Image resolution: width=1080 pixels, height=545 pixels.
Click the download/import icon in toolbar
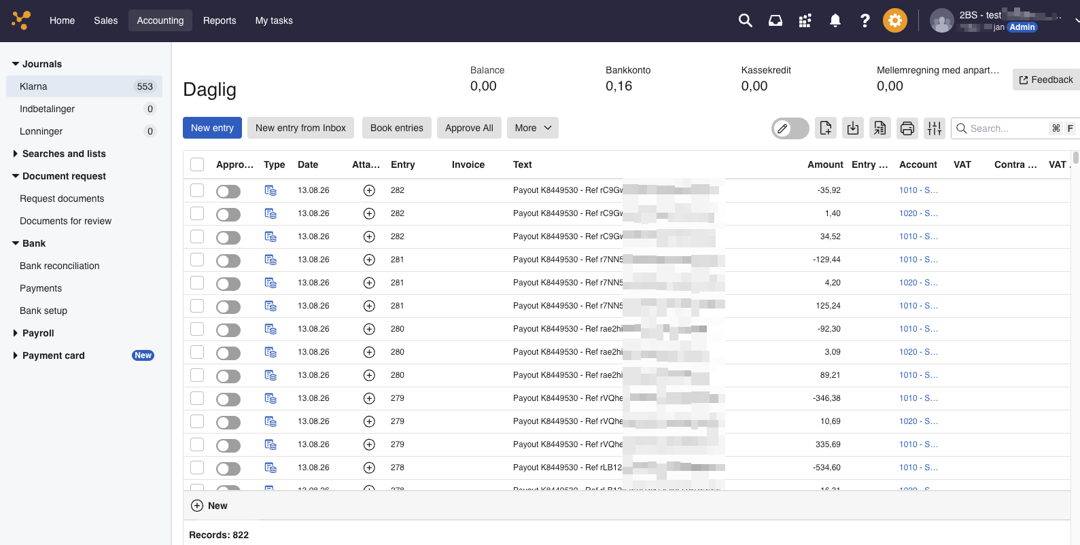click(852, 128)
